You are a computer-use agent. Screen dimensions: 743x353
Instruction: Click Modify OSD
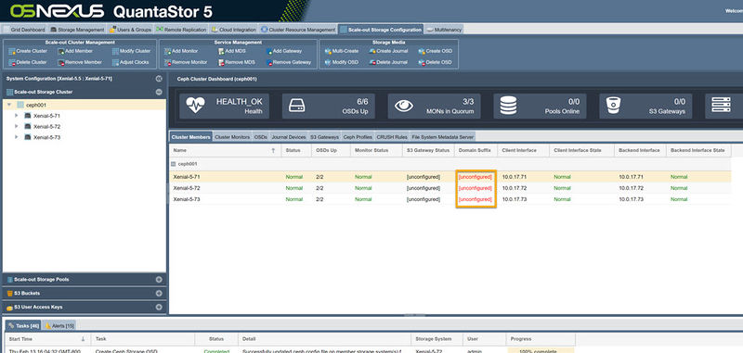click(341, 62)
